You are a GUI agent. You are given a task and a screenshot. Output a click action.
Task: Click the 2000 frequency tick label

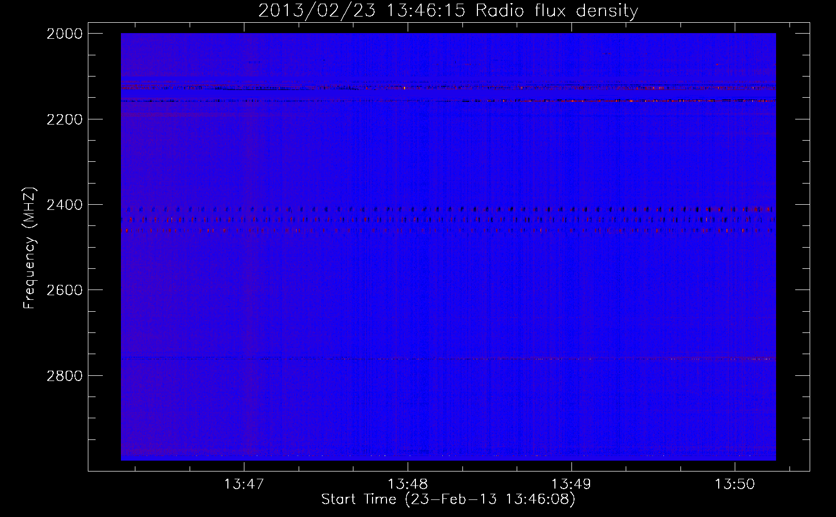65,34
